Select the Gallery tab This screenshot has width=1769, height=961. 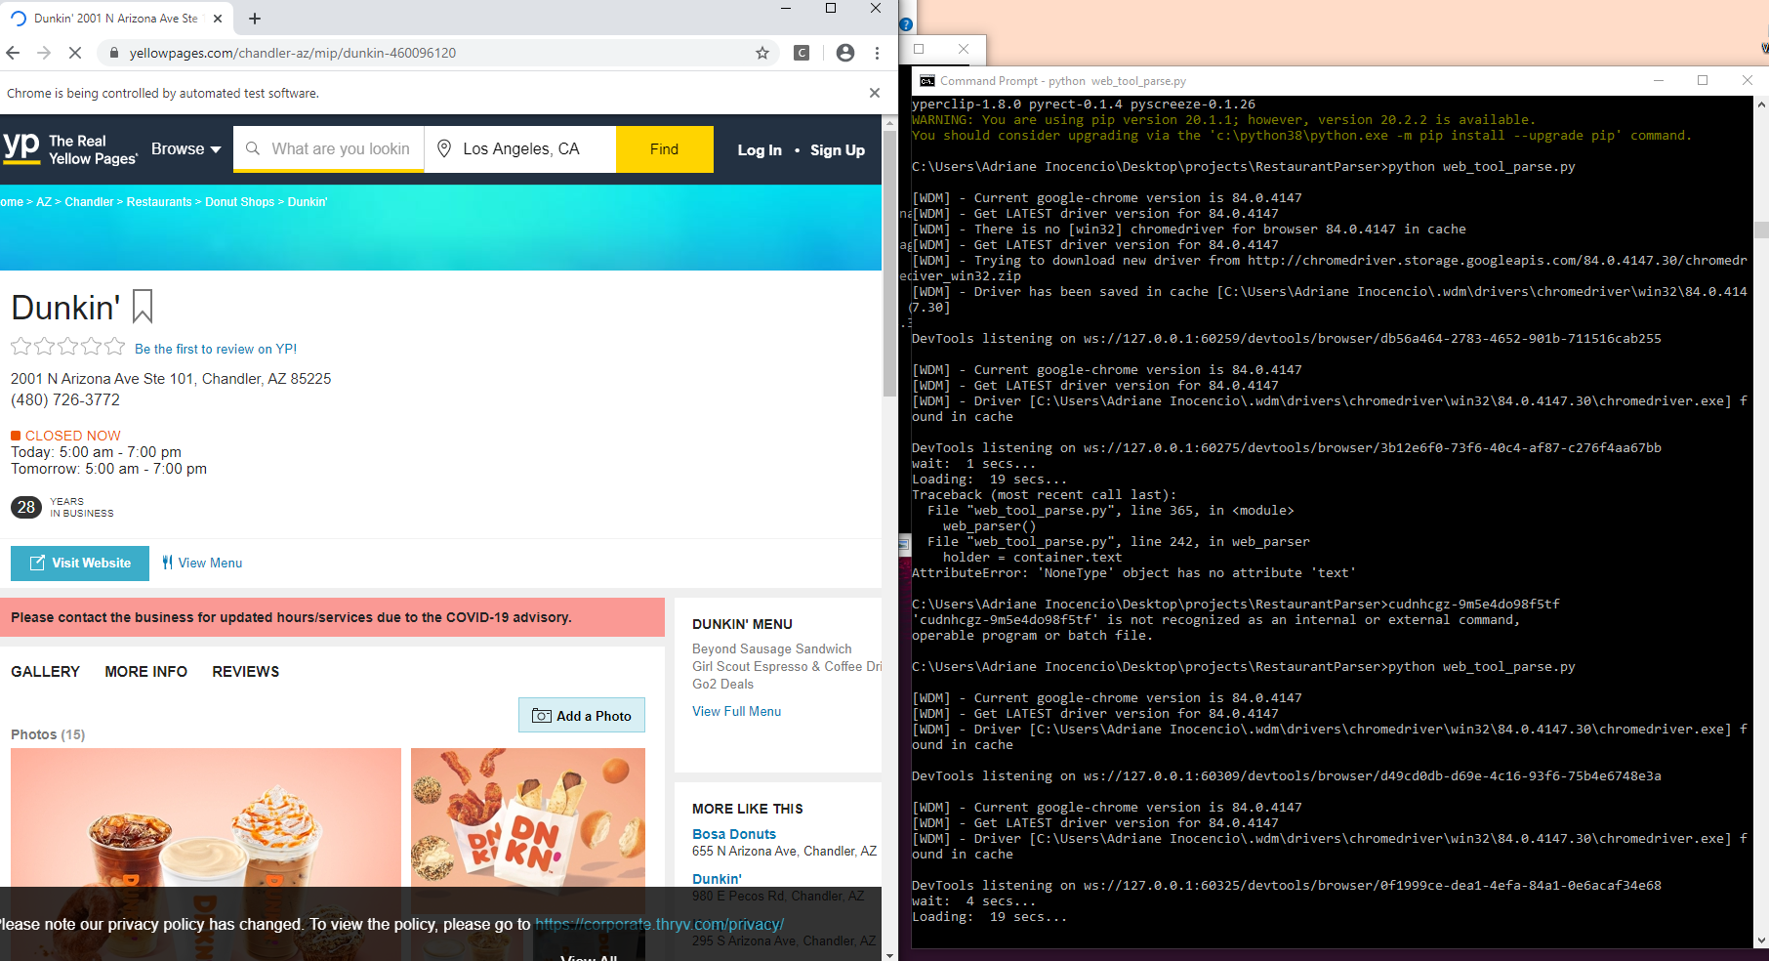coord(45,672)
